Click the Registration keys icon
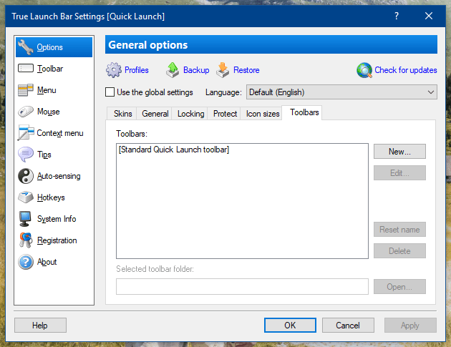This screenshot has height=347, width=451. [25, 240]
